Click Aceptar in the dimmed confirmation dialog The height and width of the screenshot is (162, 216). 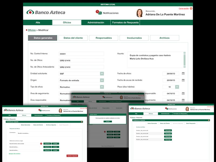point(108,122)
